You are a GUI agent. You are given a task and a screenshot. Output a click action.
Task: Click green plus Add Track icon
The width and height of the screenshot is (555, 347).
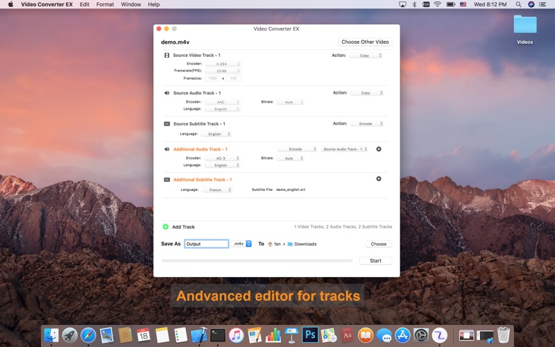tap(165, 227)
